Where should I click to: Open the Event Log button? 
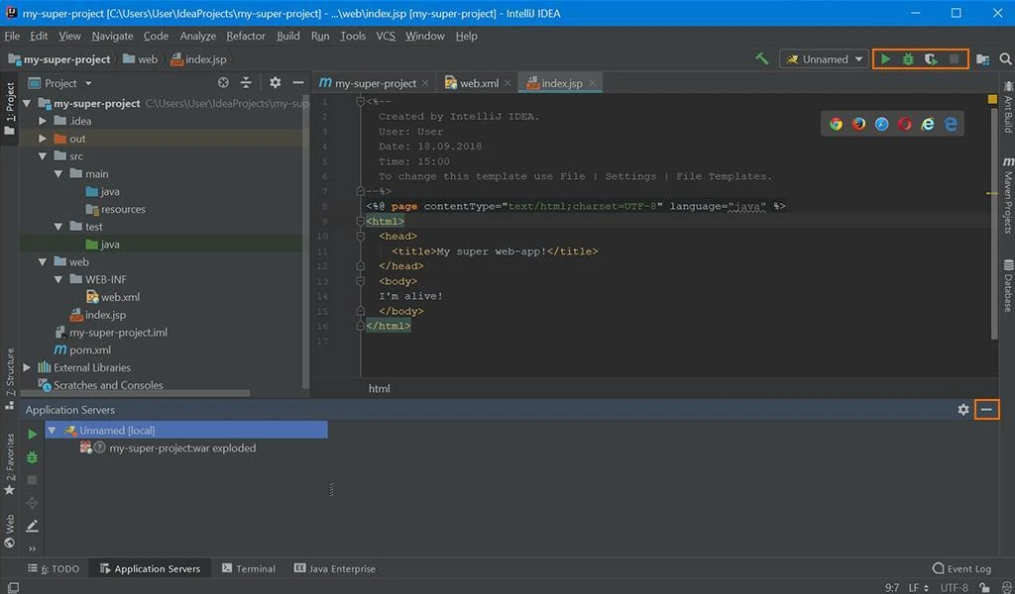coord(961,568)
